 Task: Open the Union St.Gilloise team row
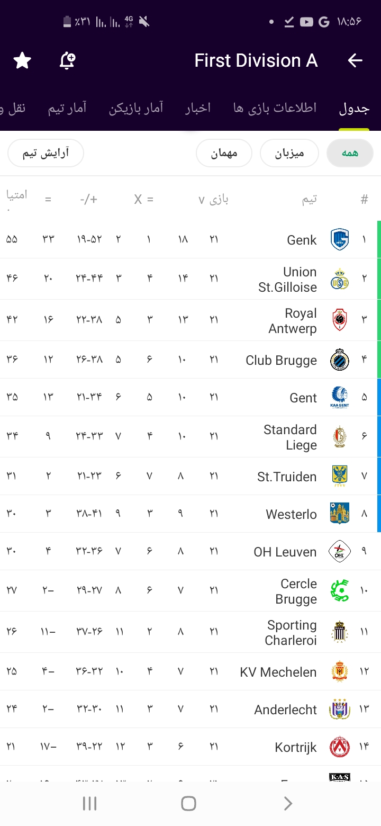click(190, 279)
